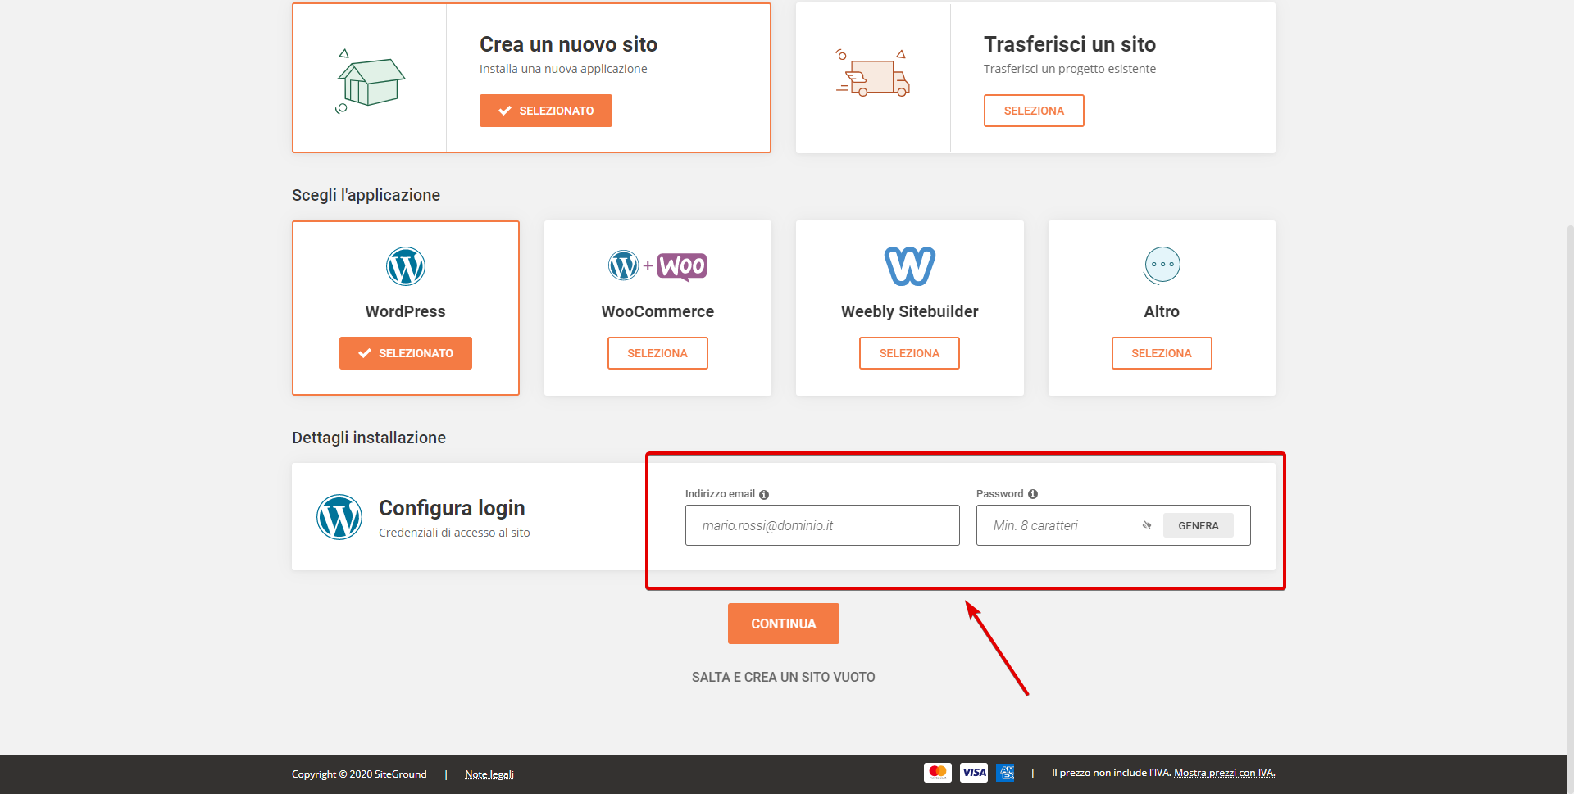Select the Altro application option
The image size is (1574, 794).
1161,353
